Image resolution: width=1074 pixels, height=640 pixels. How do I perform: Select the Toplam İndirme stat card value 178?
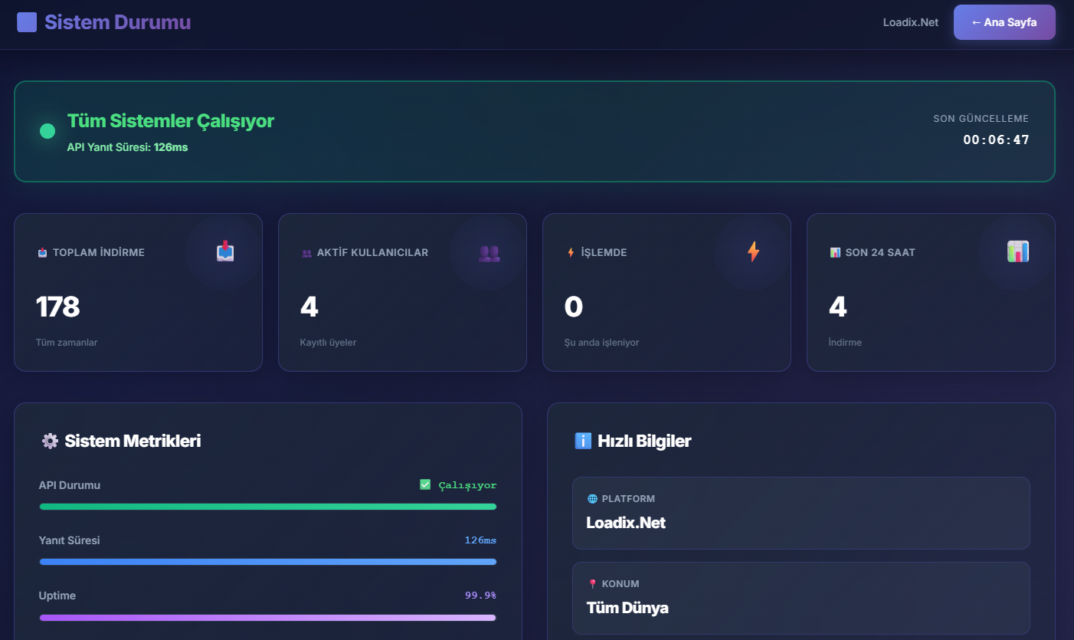point(58,307)
